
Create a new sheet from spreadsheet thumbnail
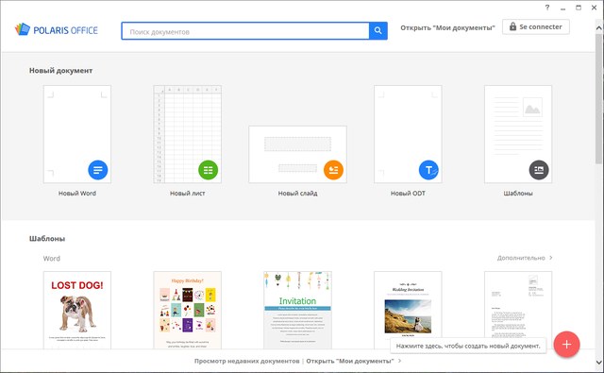188,134
